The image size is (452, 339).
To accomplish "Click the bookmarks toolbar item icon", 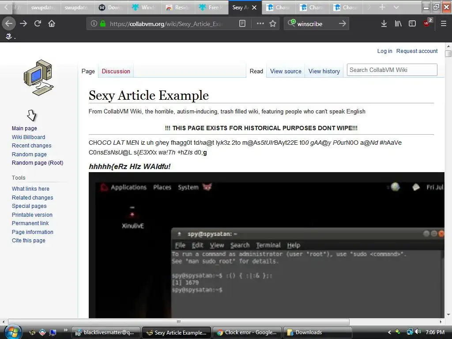I will pos(9,36).
